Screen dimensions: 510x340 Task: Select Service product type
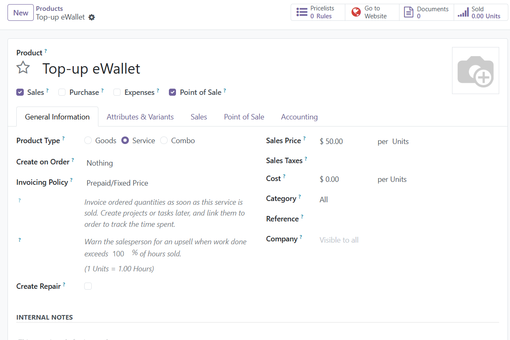point(125,141)
